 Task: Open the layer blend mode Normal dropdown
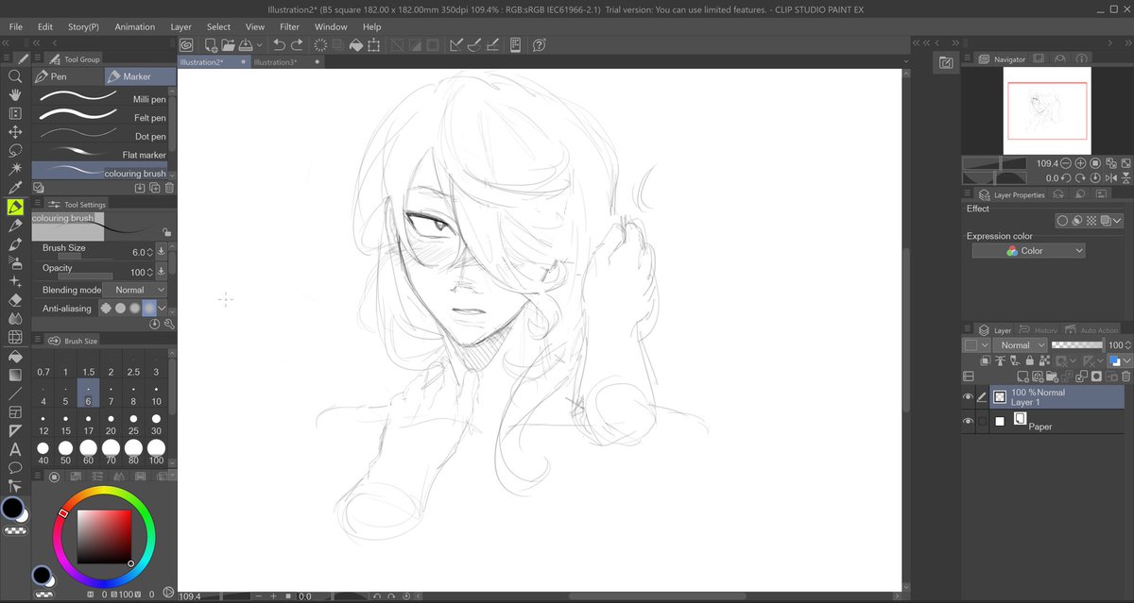1020,345
